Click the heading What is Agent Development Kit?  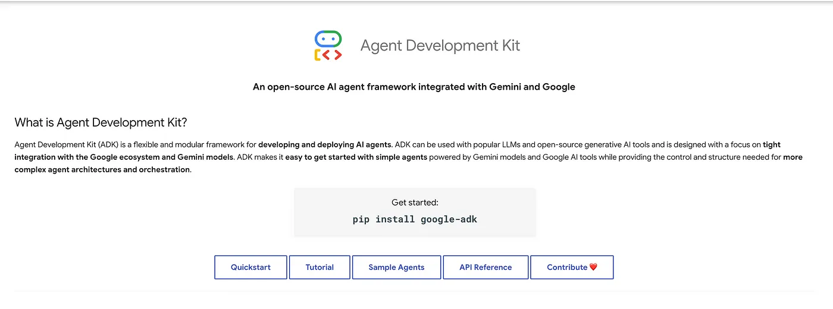click(x=101, y=122)
